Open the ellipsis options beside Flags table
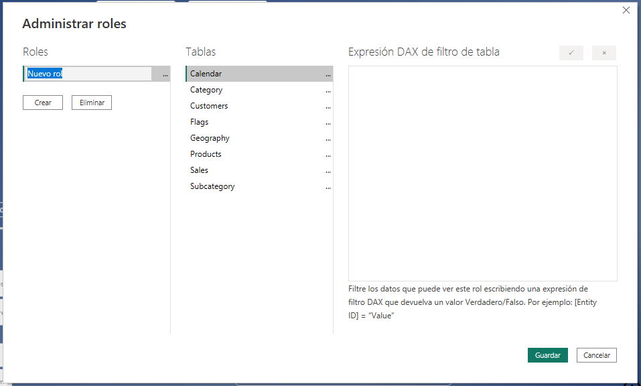The image size is (641, 386). click(x=328, y=123)
